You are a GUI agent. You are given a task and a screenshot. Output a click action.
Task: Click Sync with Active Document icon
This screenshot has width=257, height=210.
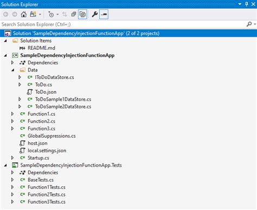point(65,14)
